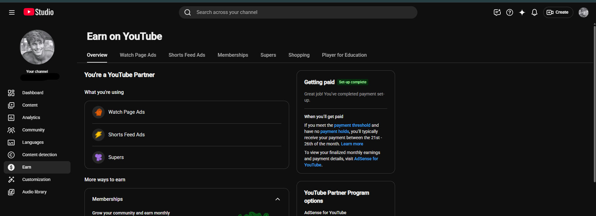Click the Watch Page Ads orange icon
The height and width of the screenshot is (216, 596).
point(98,112)
